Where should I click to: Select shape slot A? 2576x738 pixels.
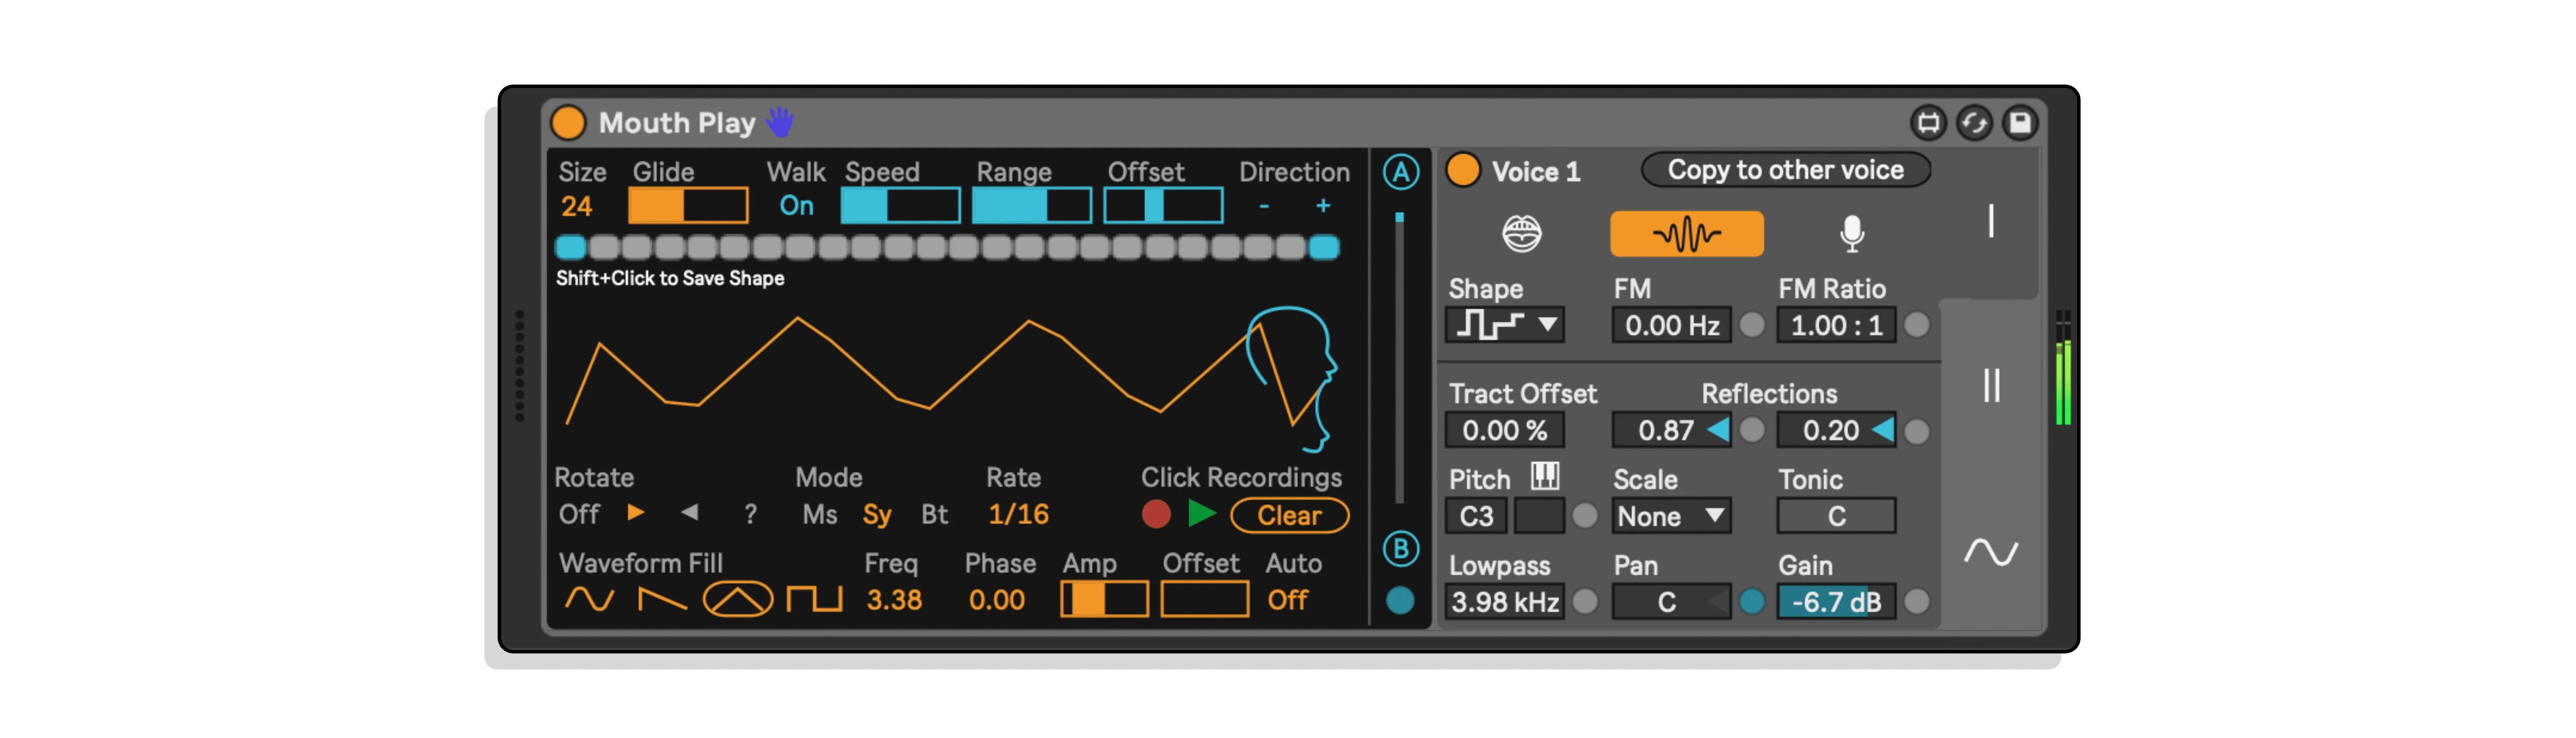pyautogui.click(x=1400, y=172)
